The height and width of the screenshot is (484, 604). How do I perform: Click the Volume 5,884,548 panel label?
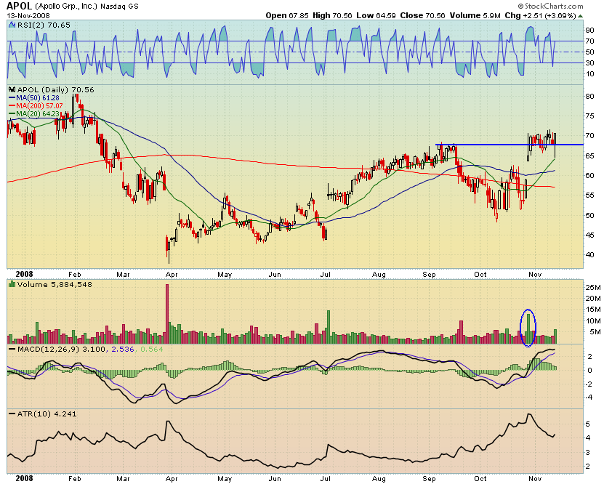pos(55,285)
